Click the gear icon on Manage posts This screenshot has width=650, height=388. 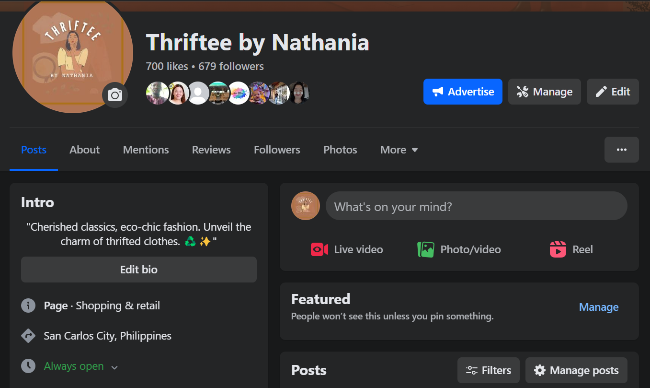[x=540, y=370]
